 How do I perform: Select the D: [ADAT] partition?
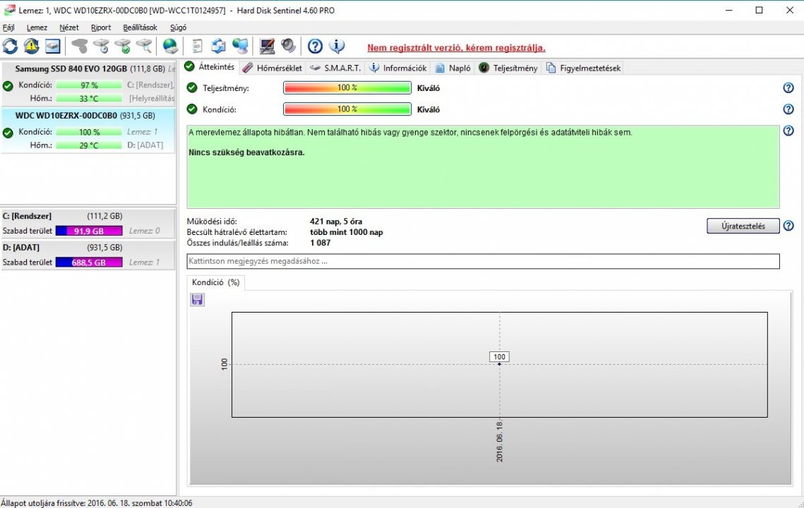(88, 255)
